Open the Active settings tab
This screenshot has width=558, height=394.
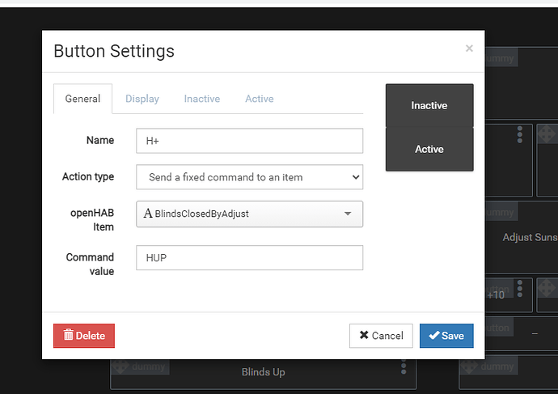(x=260, y=99)
